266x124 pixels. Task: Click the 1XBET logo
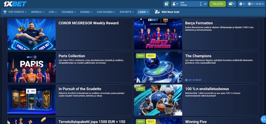[15, 4]
